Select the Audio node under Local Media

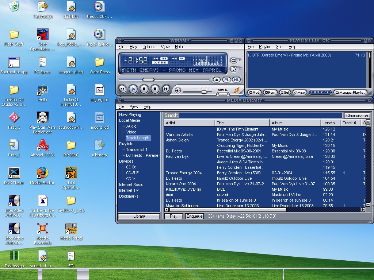click(x=131, y=126)
